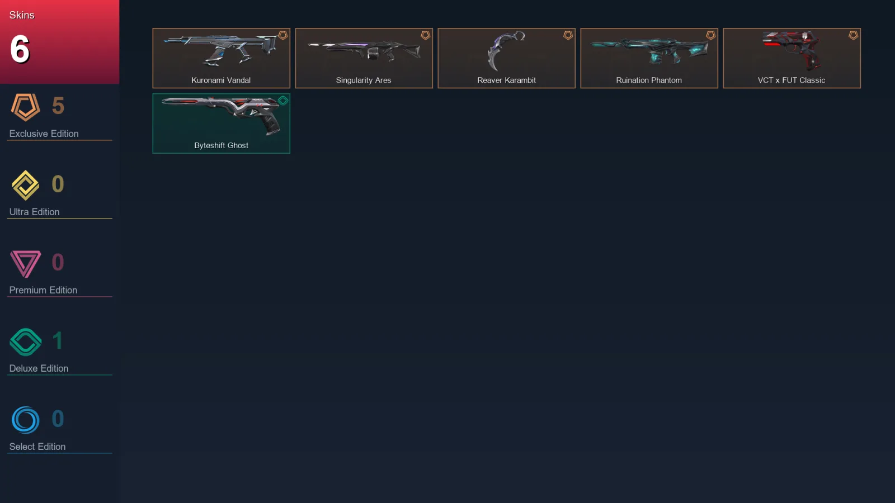The width and height of the screenshot is (895, 503).
Task: Click the tier badge on Byteshift Ghost card
Action: point(283,101)
